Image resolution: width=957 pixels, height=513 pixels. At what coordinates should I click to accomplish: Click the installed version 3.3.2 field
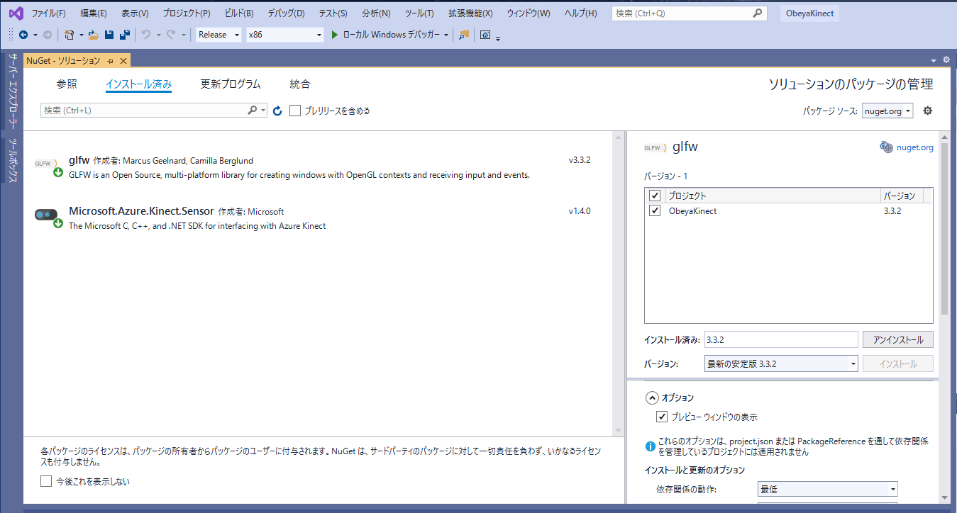782,339
